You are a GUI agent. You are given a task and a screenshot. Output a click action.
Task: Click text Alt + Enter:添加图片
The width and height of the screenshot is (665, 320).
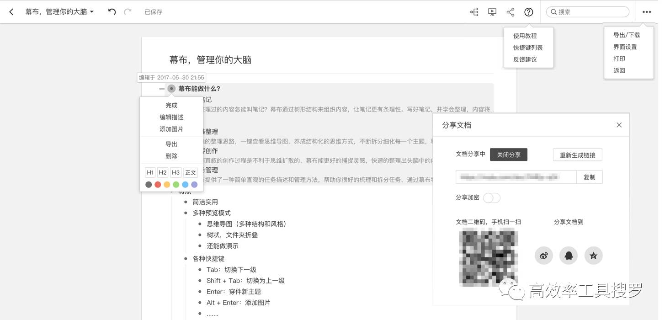[x=238, y=302]
